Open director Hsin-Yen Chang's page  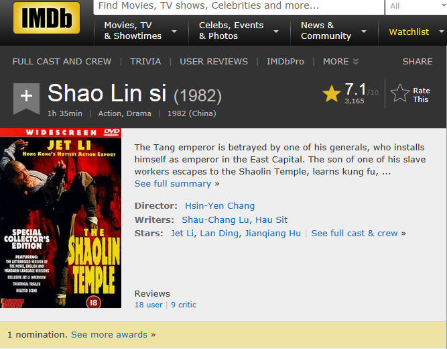(220, 205)
